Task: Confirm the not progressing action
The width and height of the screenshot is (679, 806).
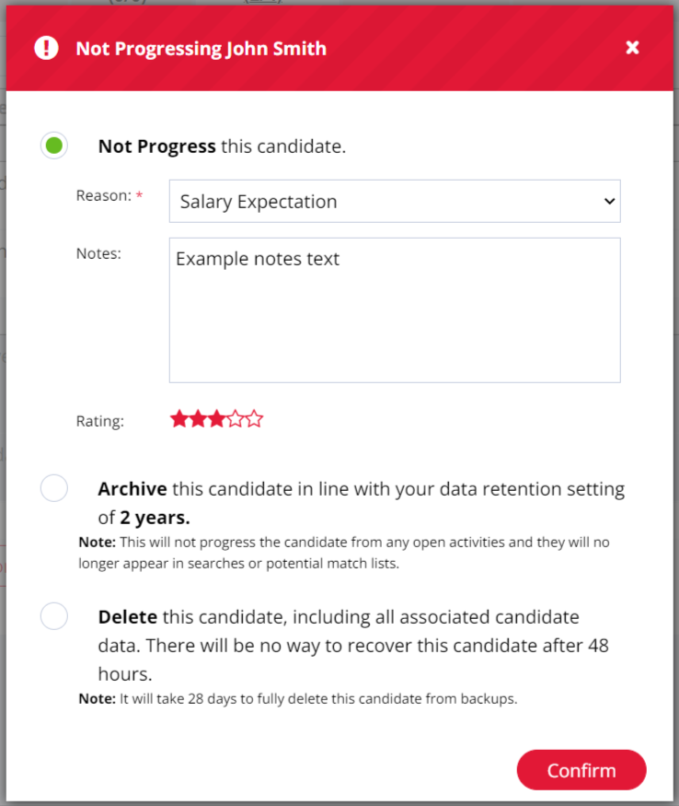Action: (581, 770)
